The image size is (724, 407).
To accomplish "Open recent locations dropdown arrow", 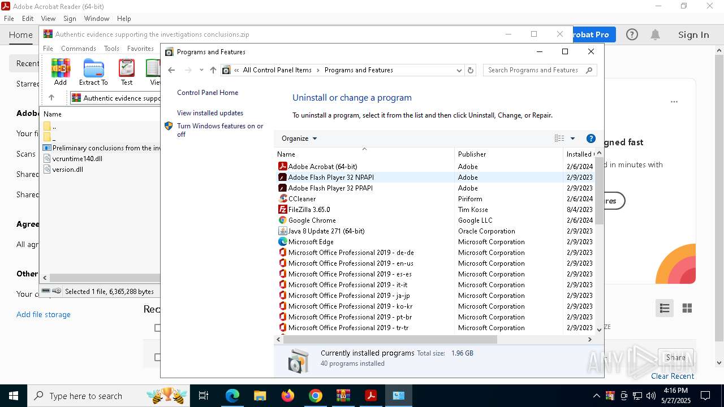I will [x=201, y=70].
